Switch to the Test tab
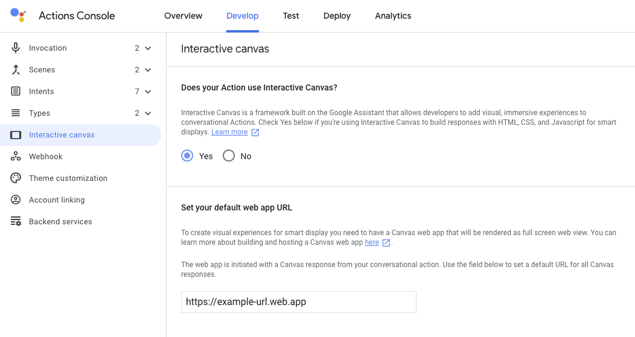The image size is (635, 337). 291,16
